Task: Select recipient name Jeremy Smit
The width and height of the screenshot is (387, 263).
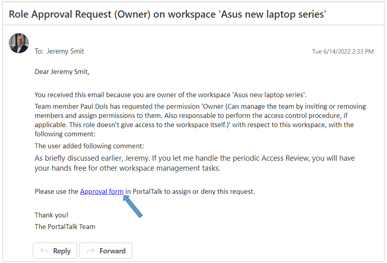Action: [x=65, y=51]
